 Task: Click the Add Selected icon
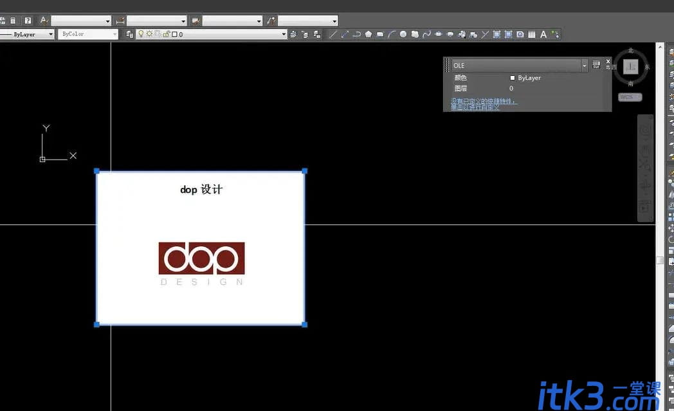click(555, 34)
